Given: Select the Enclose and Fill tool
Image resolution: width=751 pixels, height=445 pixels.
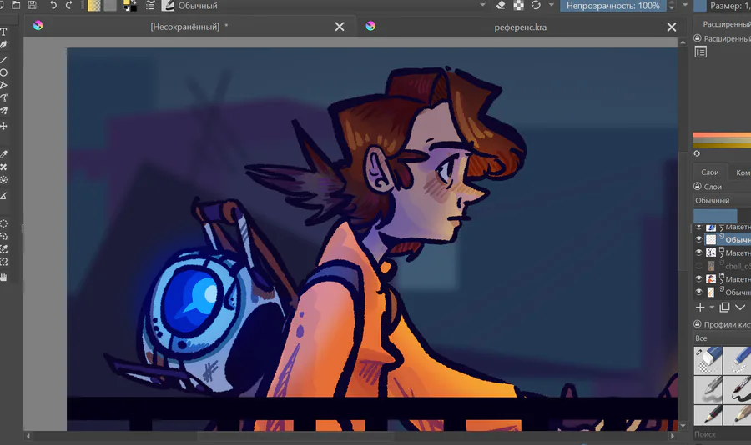Looking at the screenshot, I should [x=3, y=180].
